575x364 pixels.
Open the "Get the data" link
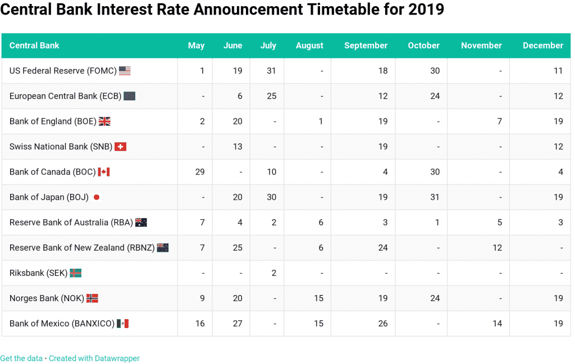[x=21, y=358]
